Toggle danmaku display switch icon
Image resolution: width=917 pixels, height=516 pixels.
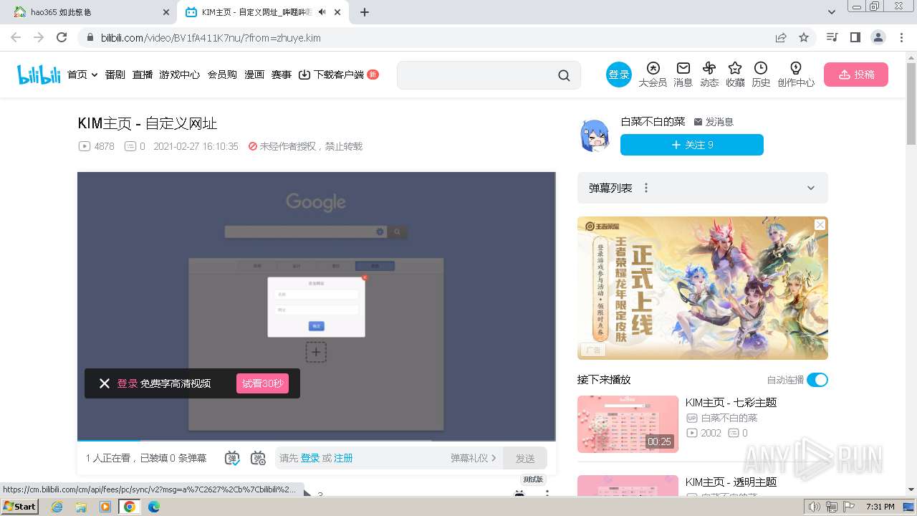click(x=233, y=458)
